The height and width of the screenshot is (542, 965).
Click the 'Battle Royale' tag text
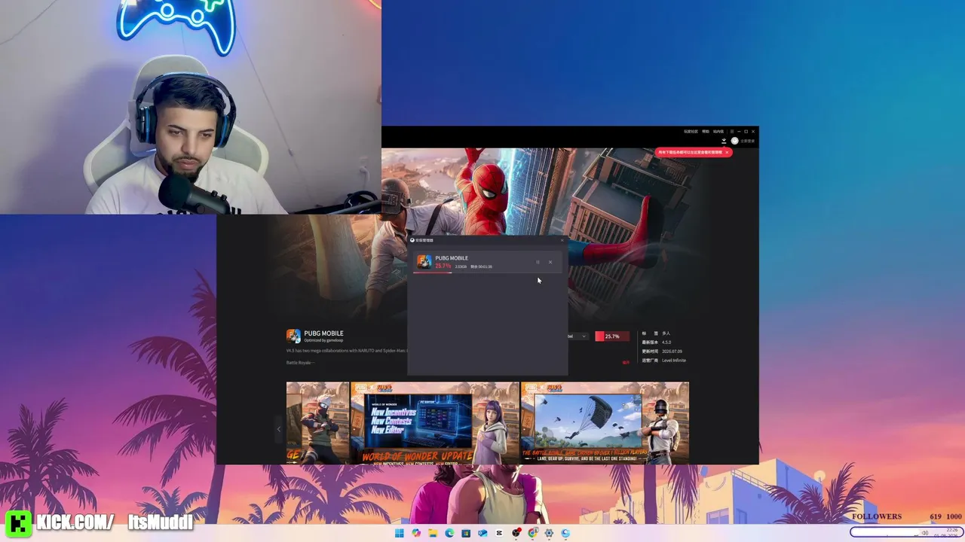(299, 363)
